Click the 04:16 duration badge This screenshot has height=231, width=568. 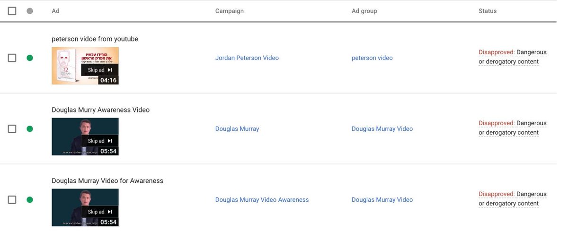[108, 80]
